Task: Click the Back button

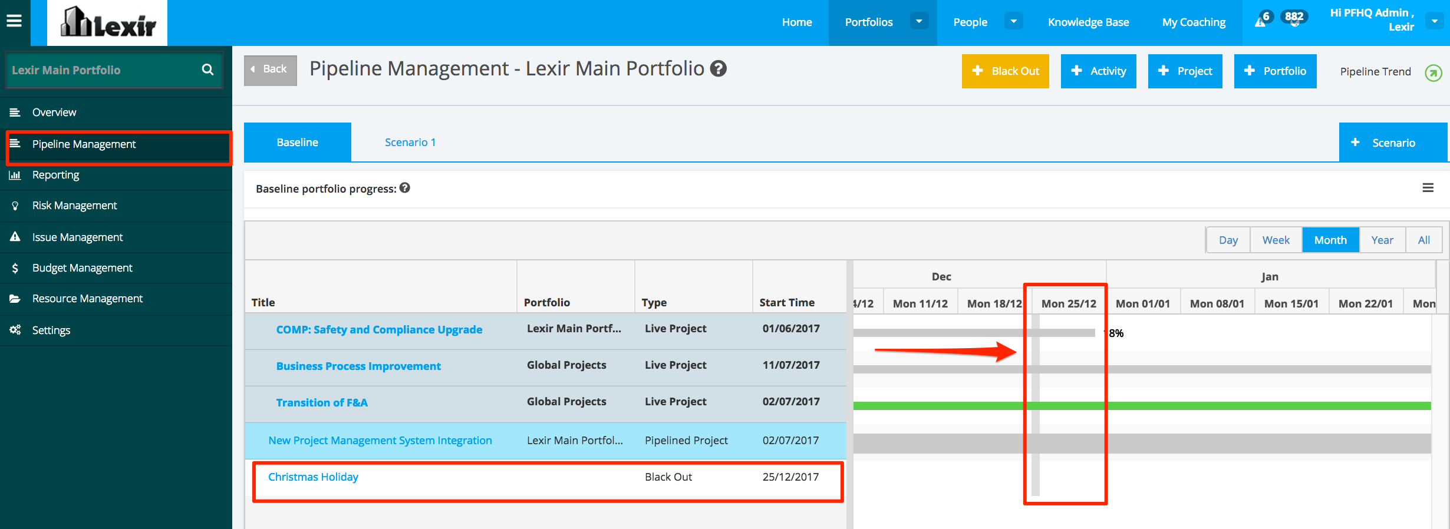Action: (x=271, y=70)
